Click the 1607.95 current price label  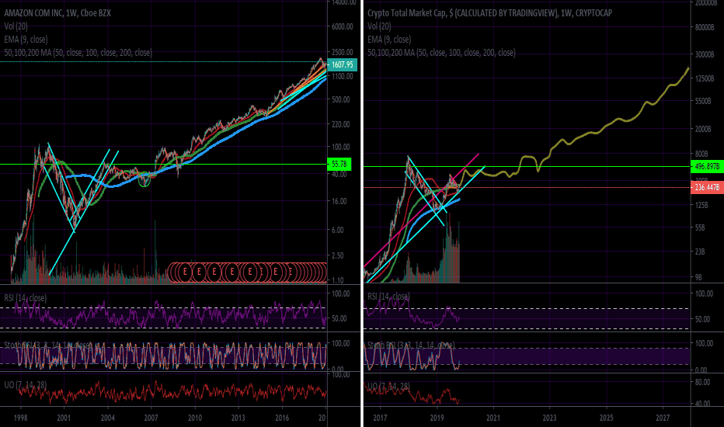click(x=342, y=64)
